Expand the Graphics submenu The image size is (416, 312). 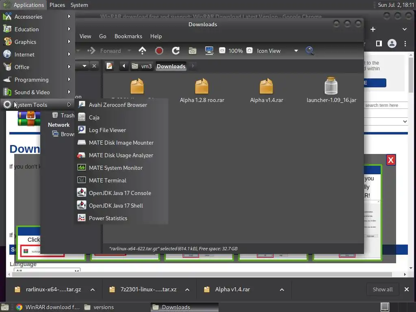37,42
